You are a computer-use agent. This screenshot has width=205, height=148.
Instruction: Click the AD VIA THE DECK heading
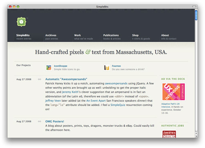point(173,79)
